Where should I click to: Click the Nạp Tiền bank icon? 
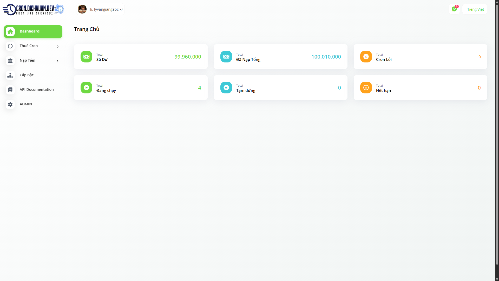point(10,61)
